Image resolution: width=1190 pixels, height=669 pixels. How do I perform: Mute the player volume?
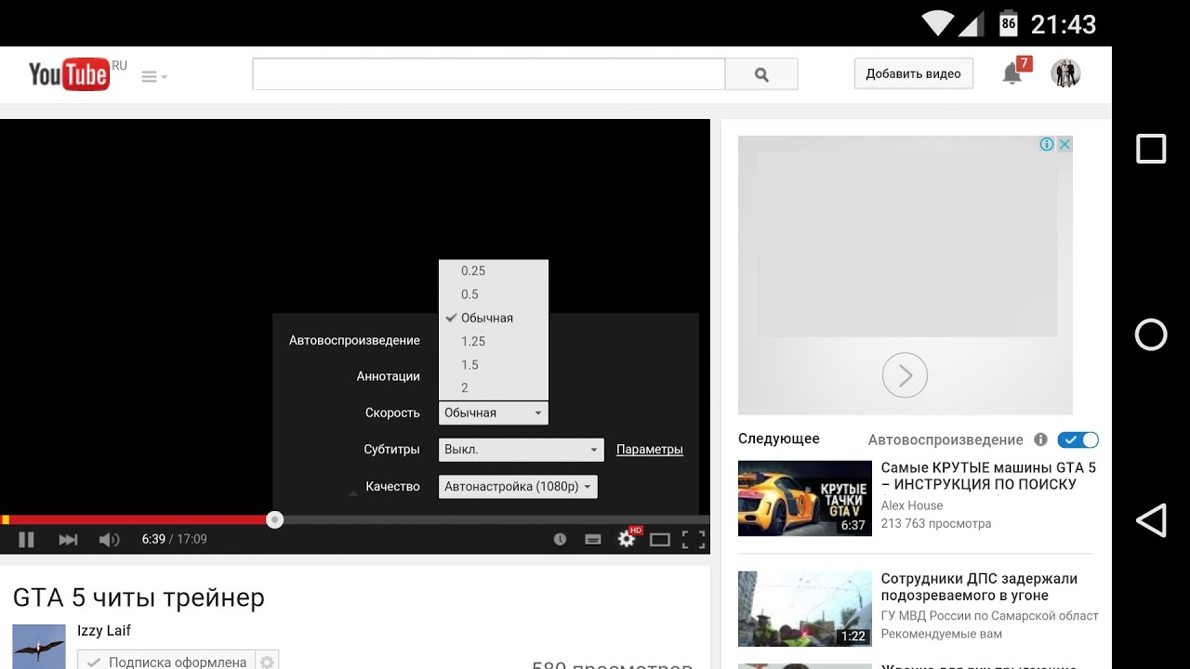(x=109, y=539)
